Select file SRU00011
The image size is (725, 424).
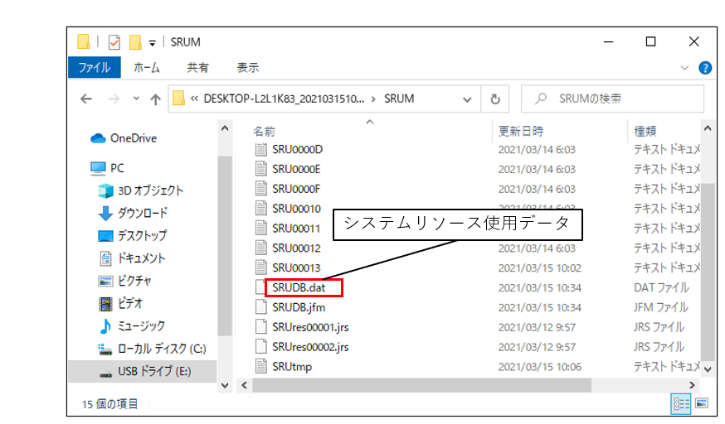296,229
